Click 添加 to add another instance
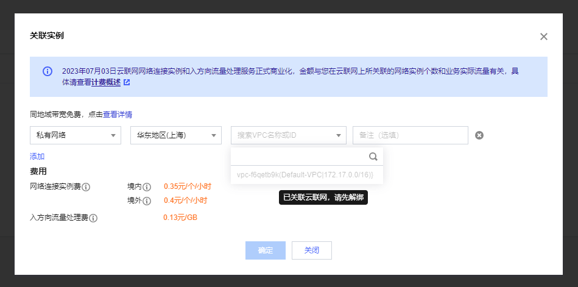The height and width of the screenshot is (287, 578). (37, 157)
